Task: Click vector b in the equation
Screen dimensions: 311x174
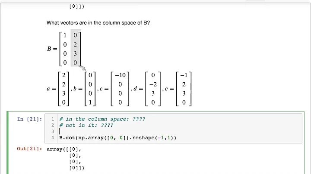Action: pyautogui.click(x=85, y=89)
